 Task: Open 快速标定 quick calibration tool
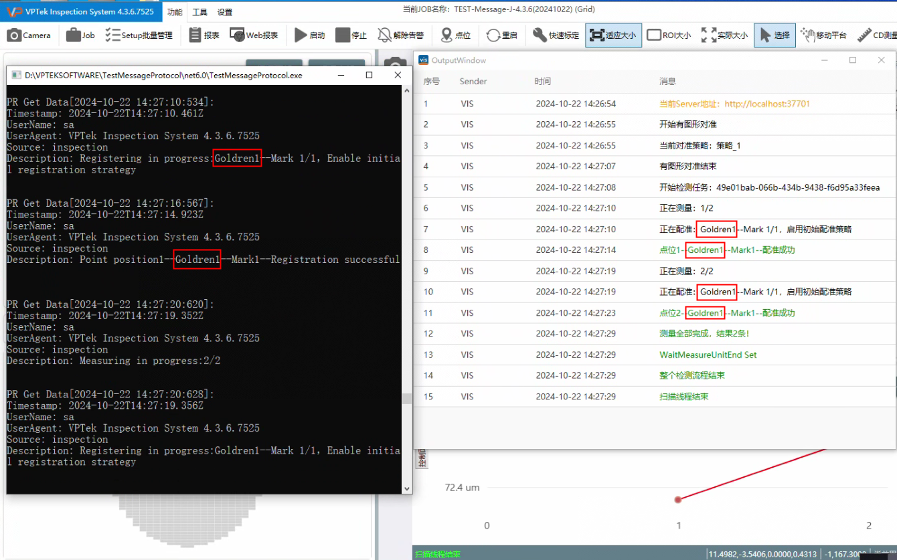point(556,35)
